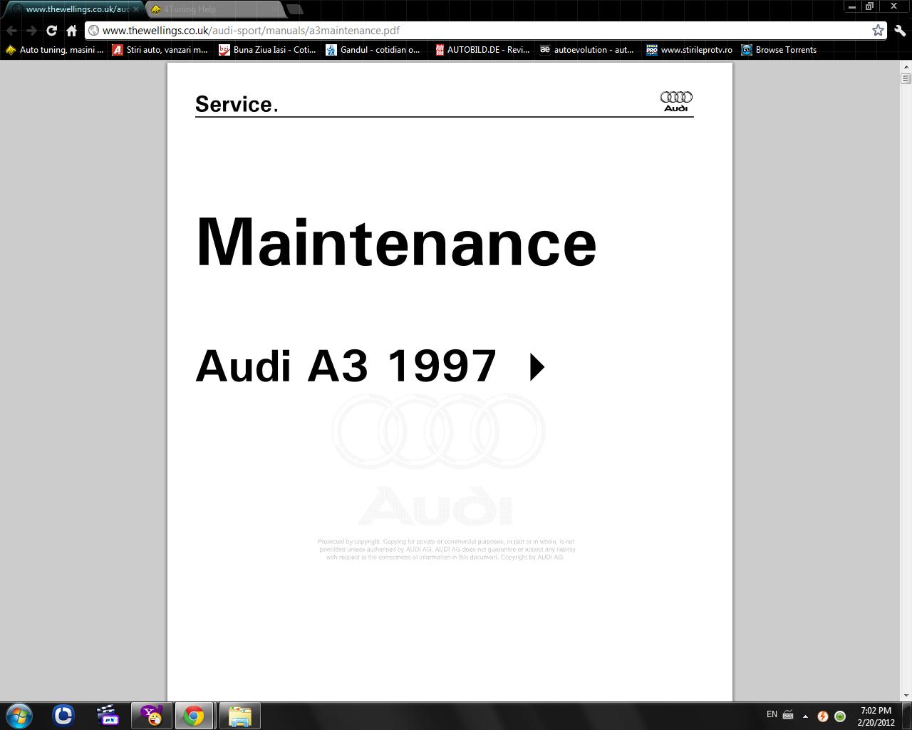This screenshot has height=730, width=912.
Task: Open the 'Stiri auto, vanzari' bookmark
Action: click(160, 50)
